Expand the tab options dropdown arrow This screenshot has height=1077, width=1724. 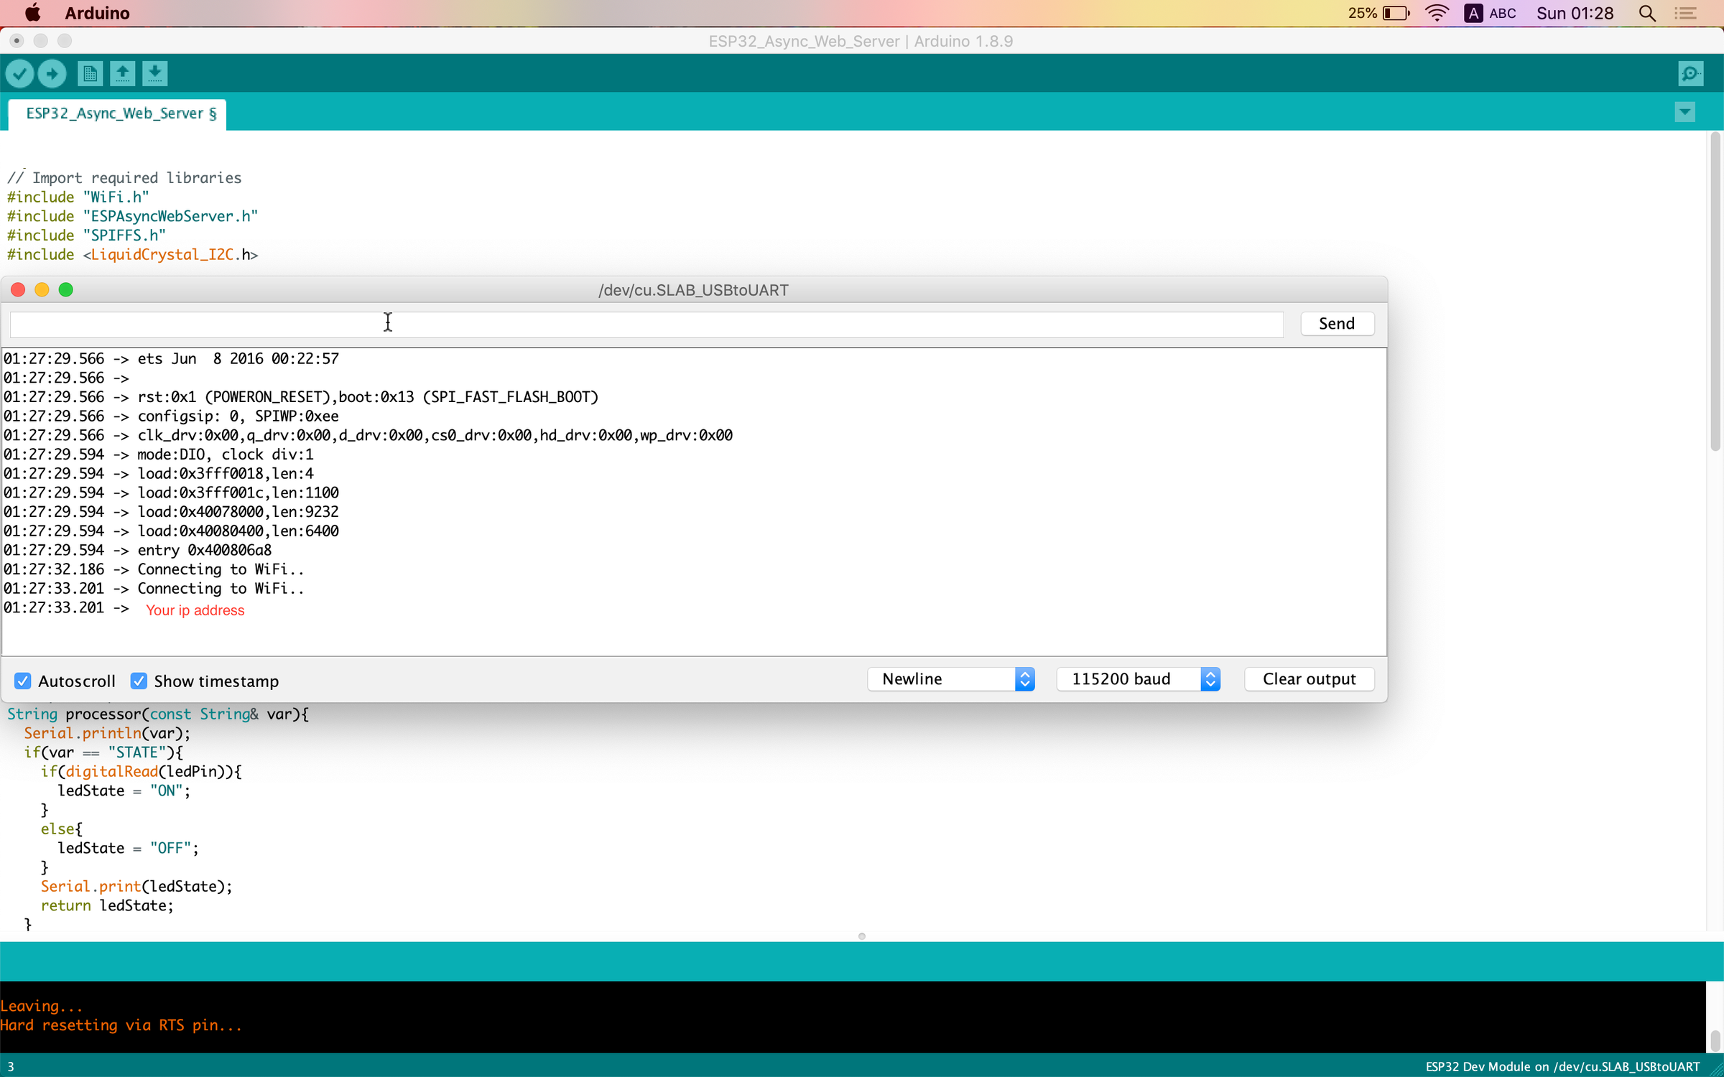coord(1684,113)
